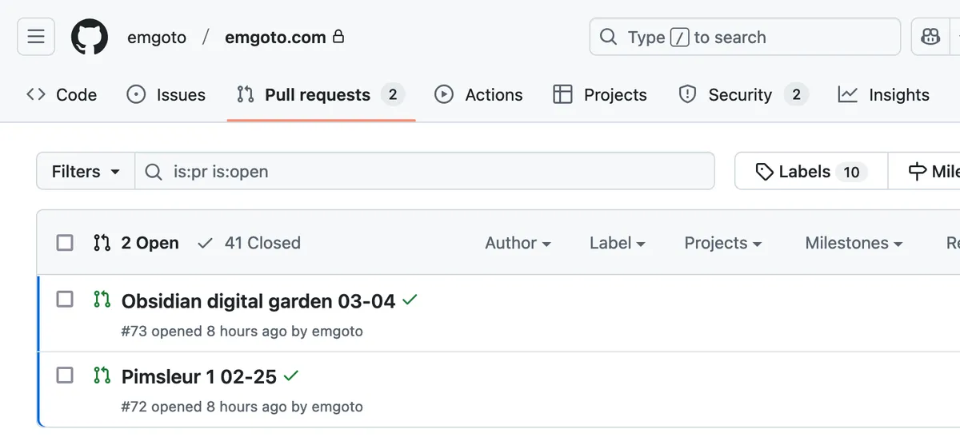The height and width of the screenshot is (441, 960).
Task: Click green check status on Obsidian PR
Action: pos(410,300)
